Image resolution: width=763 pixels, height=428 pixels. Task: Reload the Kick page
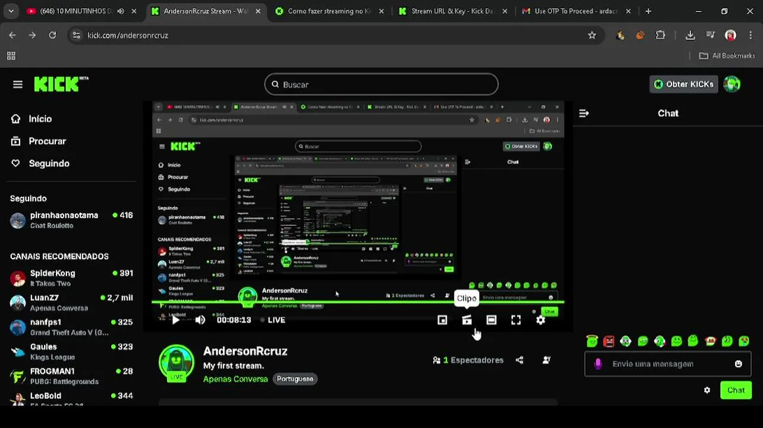pyautogui.click(x=52, y=36)
